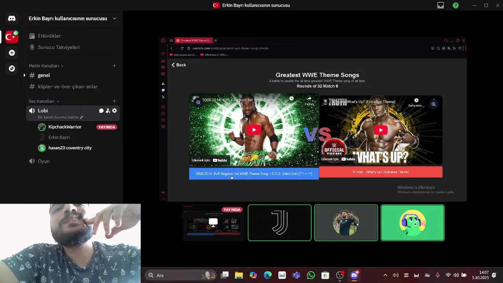The image size is (503, 283).
Task: Click the Ara search box on taskbar
Action: [180, 275]
